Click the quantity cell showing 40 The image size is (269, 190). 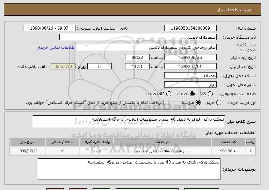coord(62,151)
